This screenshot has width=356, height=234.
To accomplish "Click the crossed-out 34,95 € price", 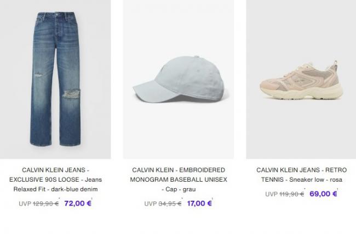I will click(170, 203).
